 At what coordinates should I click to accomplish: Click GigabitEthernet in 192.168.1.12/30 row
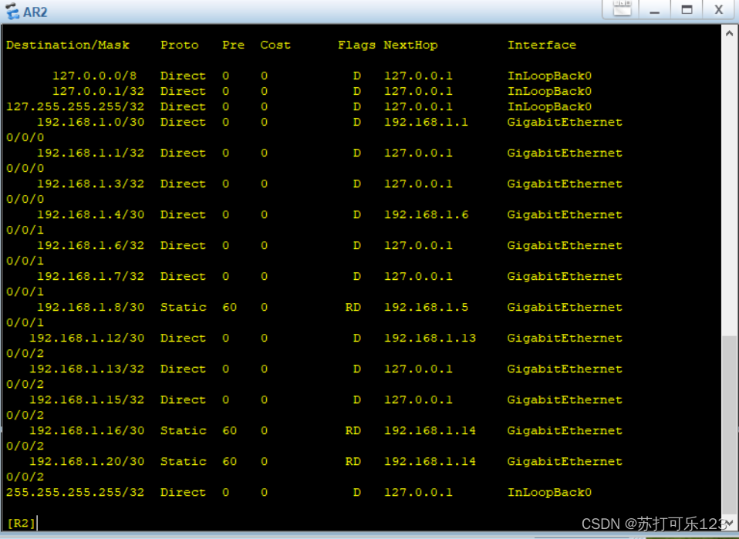[565, 339]
